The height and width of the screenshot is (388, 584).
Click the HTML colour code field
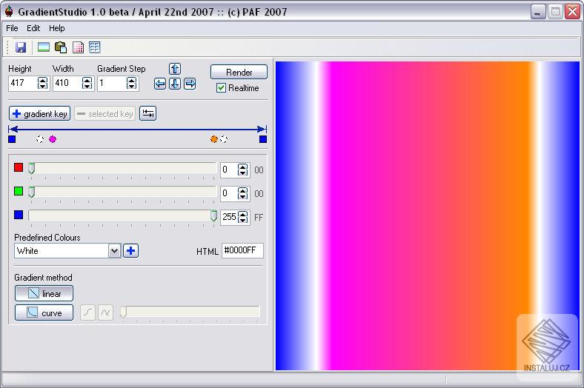(242, 251)
